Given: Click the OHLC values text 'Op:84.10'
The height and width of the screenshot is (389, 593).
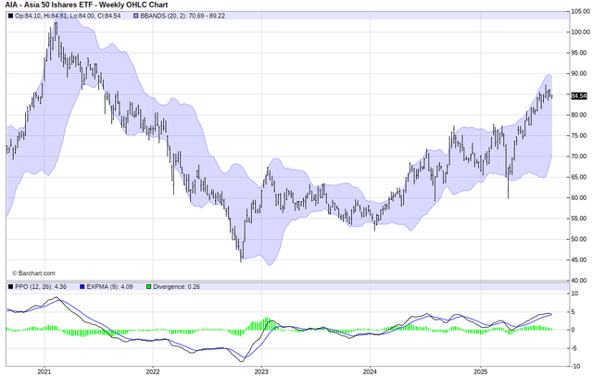Looking at the screenshot, I should pos(27,16).
